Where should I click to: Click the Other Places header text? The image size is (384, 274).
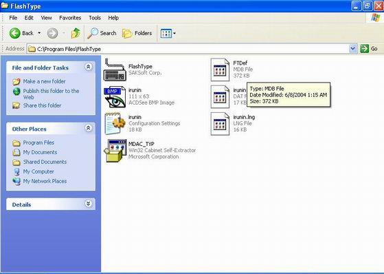29,129
